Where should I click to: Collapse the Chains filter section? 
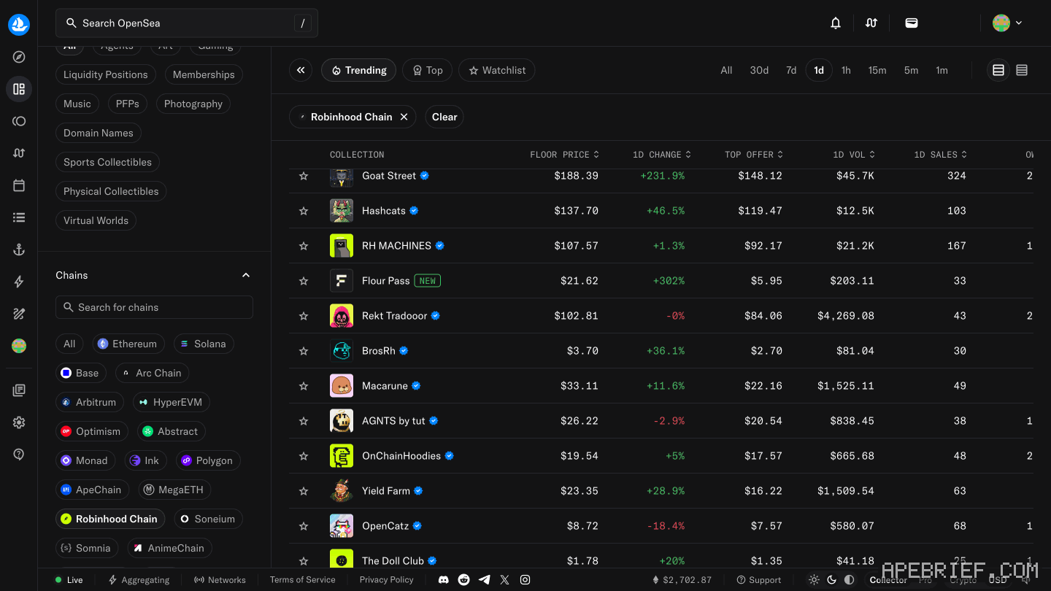tap(246, 275)
